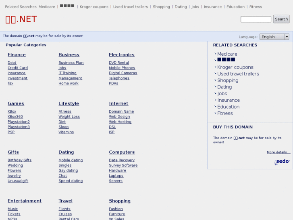Screen dimensions: 293x220
Task: Open the Weight Loss link
Action: [x=69, y=117]
